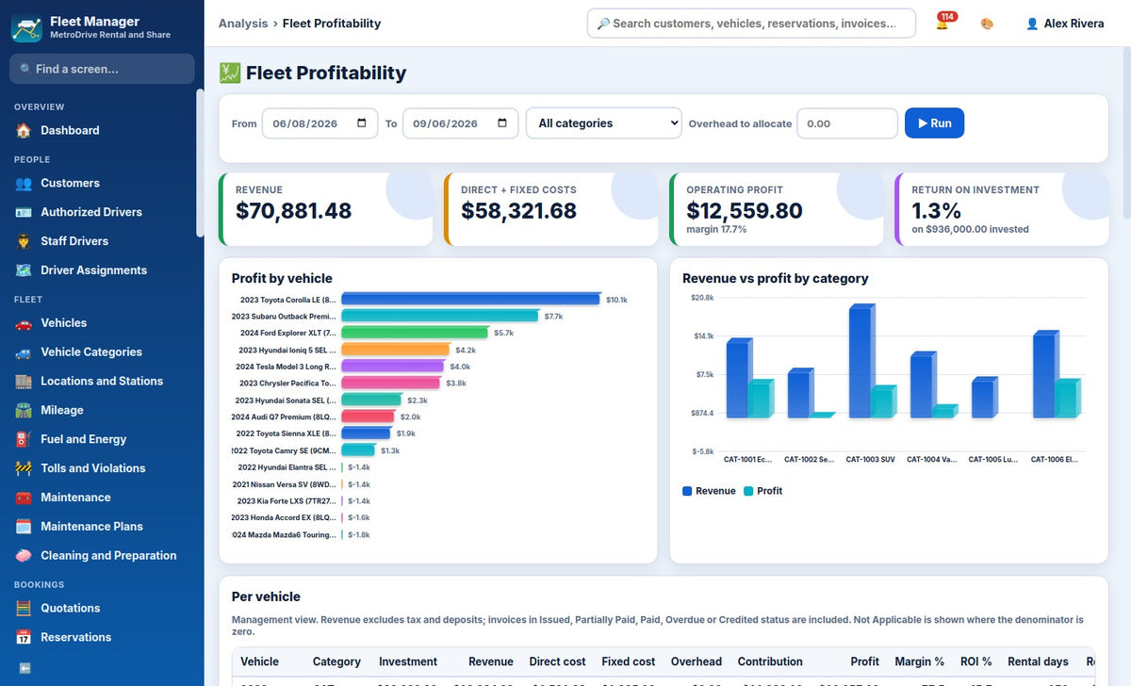This screenshot has width=1131, height=686.
Task: Click the Tolls and Violations barrier icon
Action: coord(24,469)
